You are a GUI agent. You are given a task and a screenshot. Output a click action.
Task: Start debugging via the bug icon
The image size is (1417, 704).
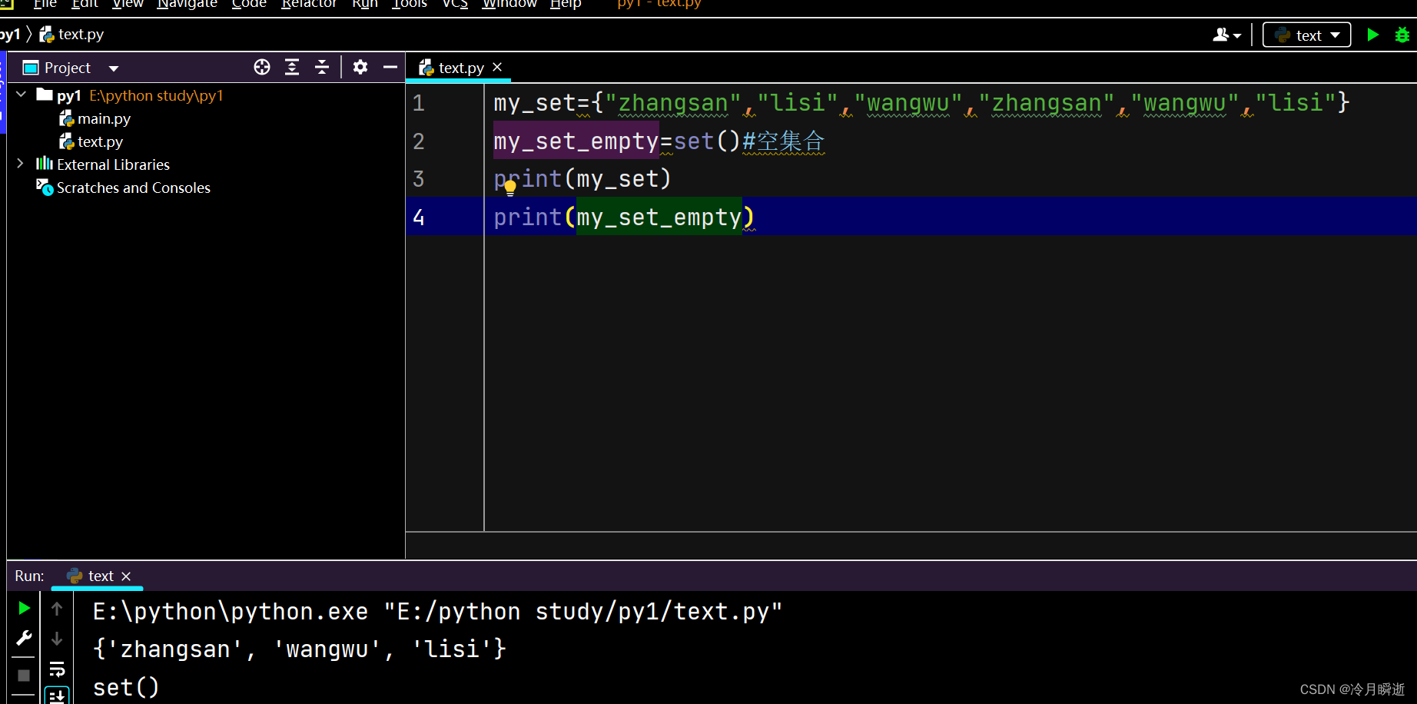point(1403,34)
